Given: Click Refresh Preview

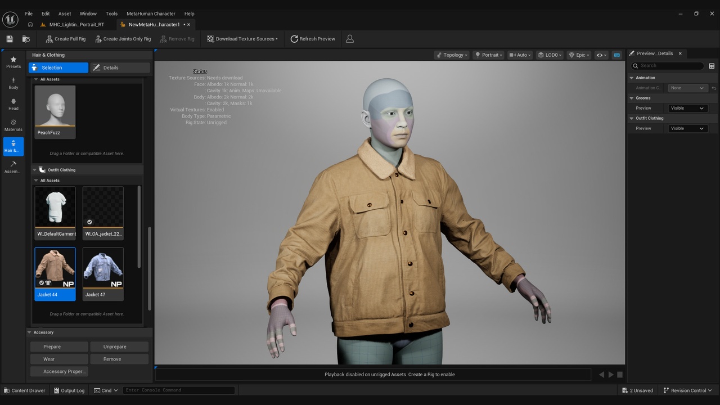Looking at the screenshot, I should pos(313,39).
